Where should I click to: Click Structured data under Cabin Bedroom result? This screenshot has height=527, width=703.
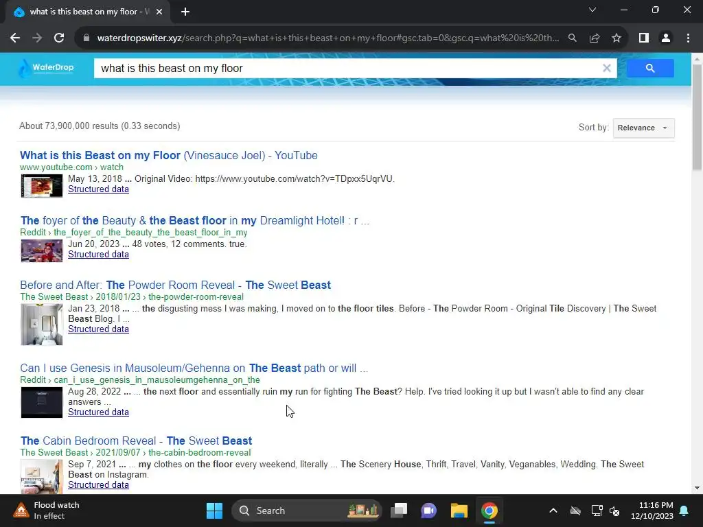98,485
